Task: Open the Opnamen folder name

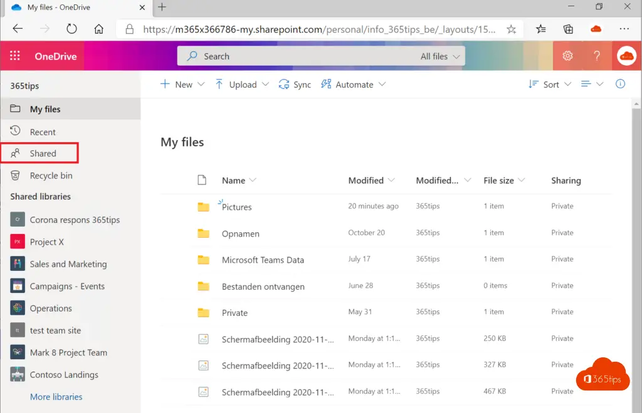Action: tap(240, 233)
